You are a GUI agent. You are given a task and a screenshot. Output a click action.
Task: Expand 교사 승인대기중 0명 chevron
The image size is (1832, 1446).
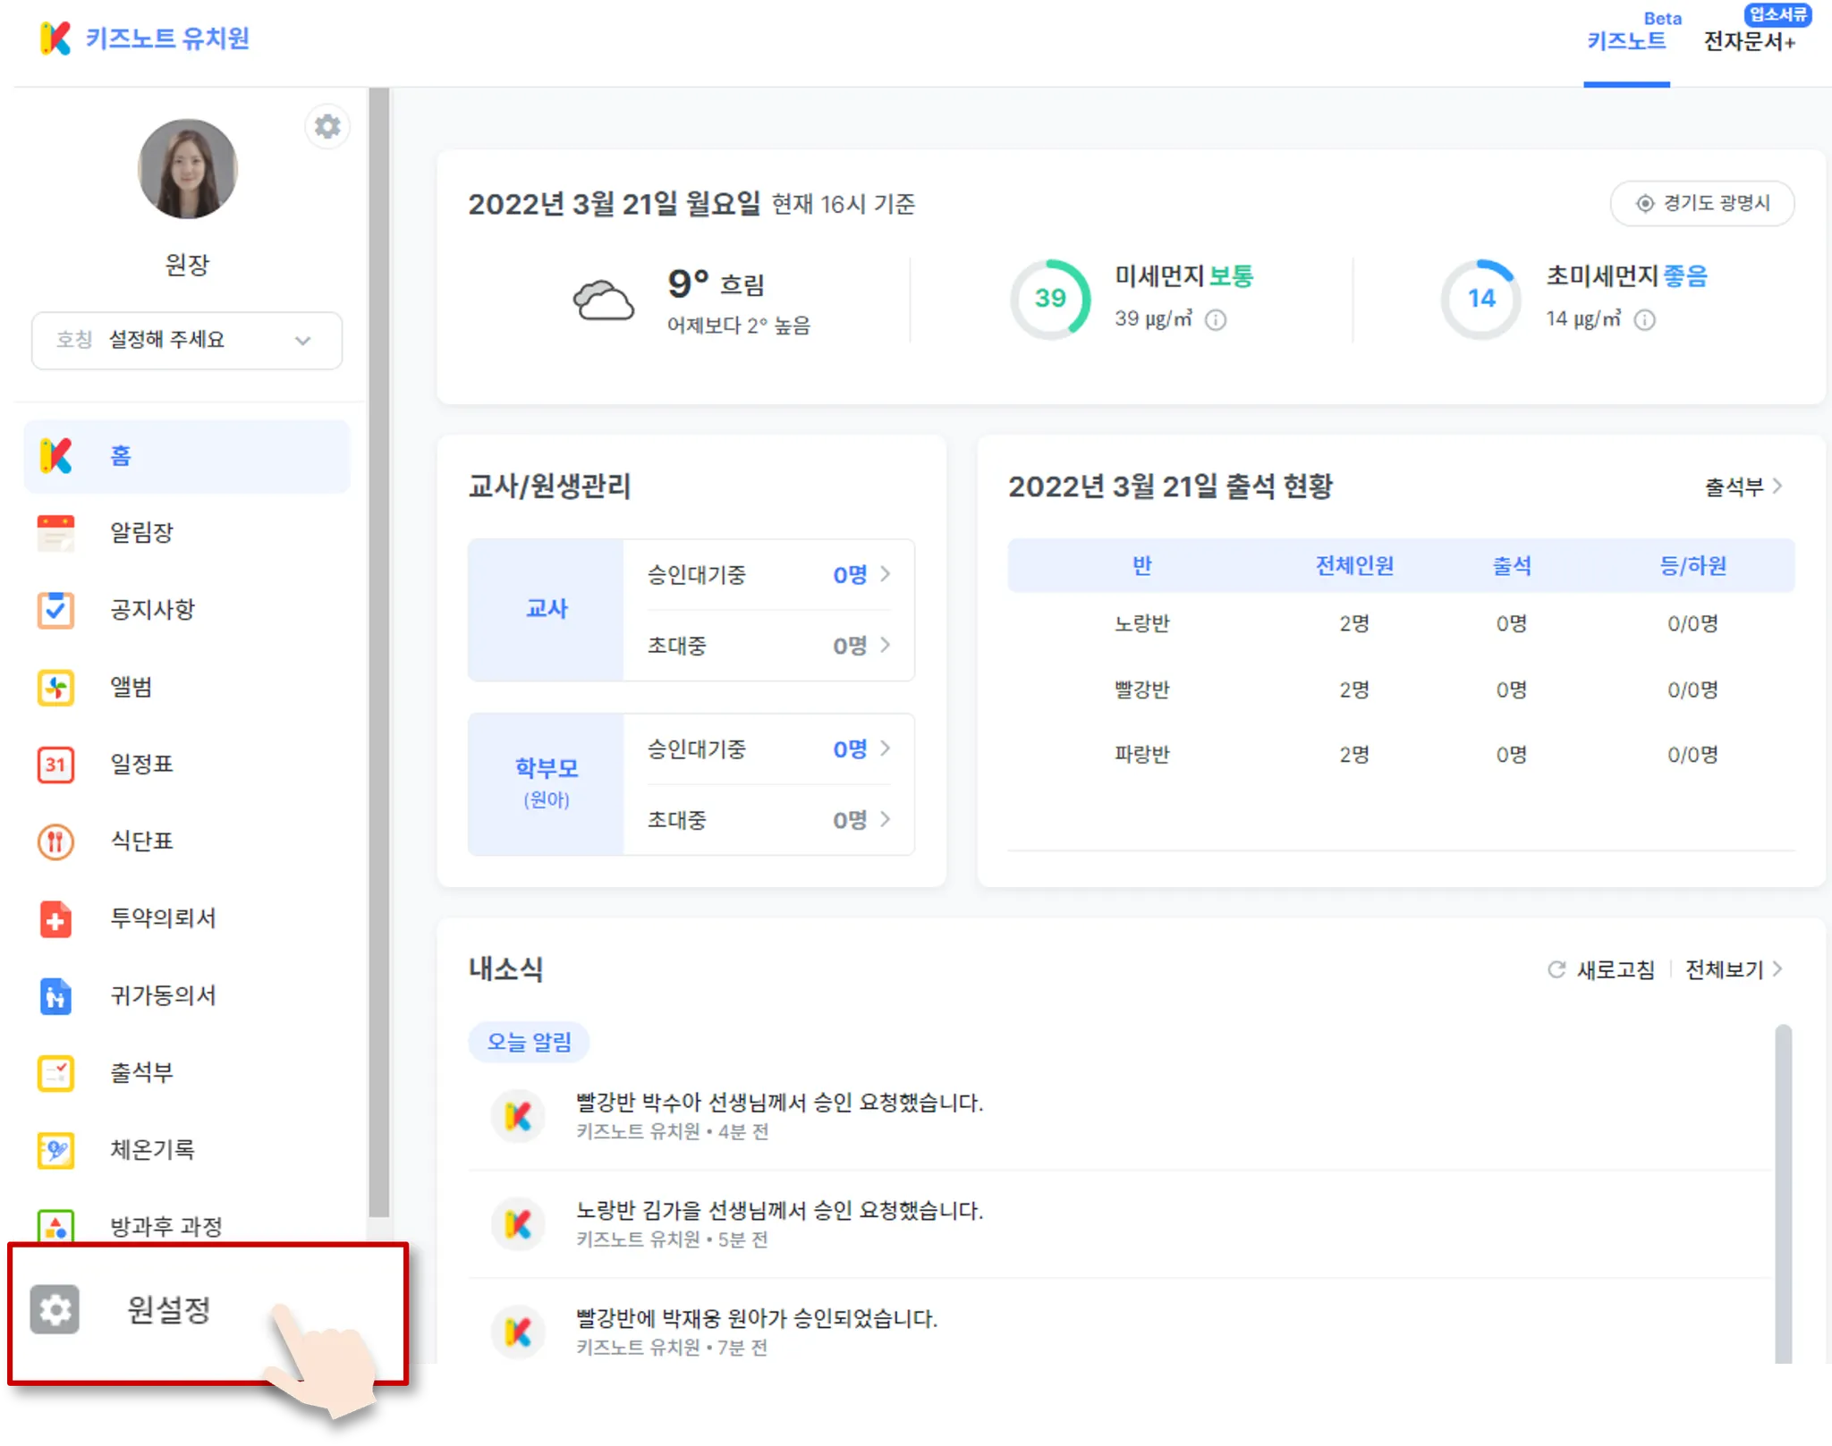pos(885,574)
